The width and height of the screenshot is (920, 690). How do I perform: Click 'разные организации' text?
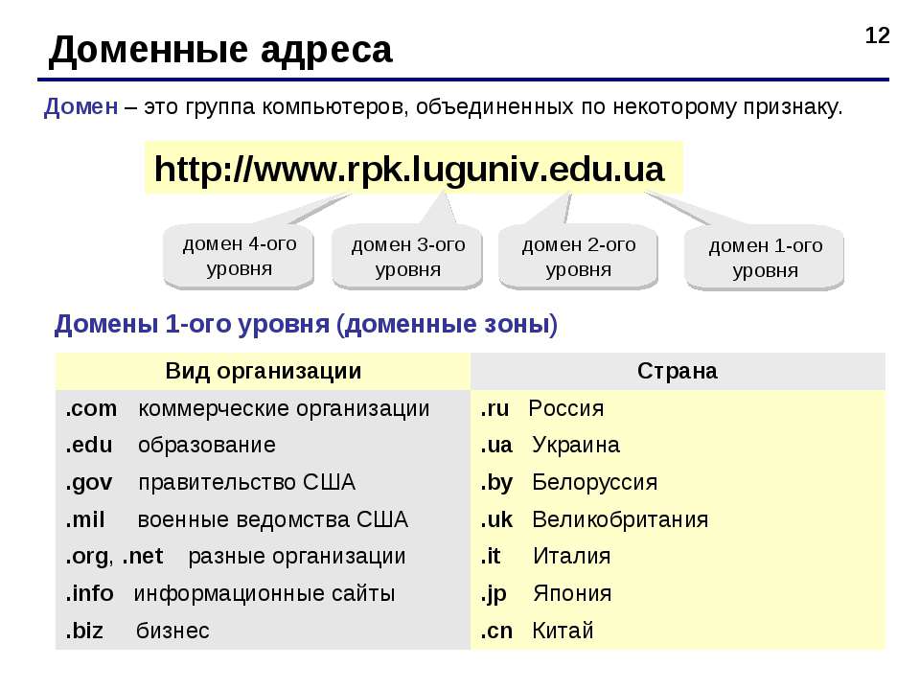pos(296,557)
